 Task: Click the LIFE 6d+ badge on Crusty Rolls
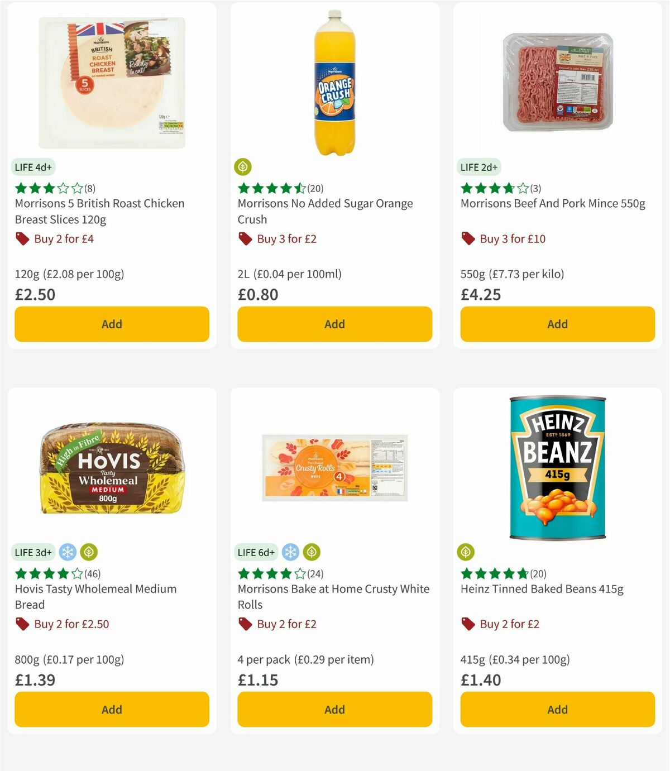coord(255,552)
